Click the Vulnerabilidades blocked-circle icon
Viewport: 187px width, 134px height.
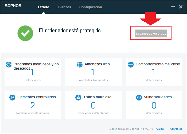pos(139,97)
